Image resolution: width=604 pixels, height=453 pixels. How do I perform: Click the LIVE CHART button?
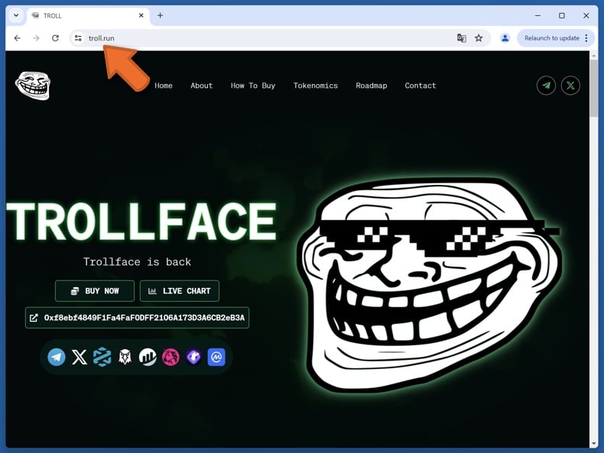coord(180,291)
